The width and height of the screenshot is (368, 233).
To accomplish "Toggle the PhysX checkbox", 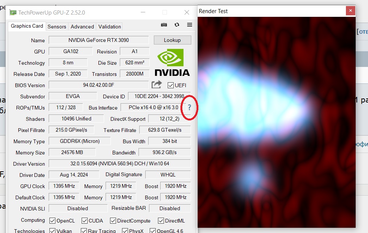I will click(125, 231).
